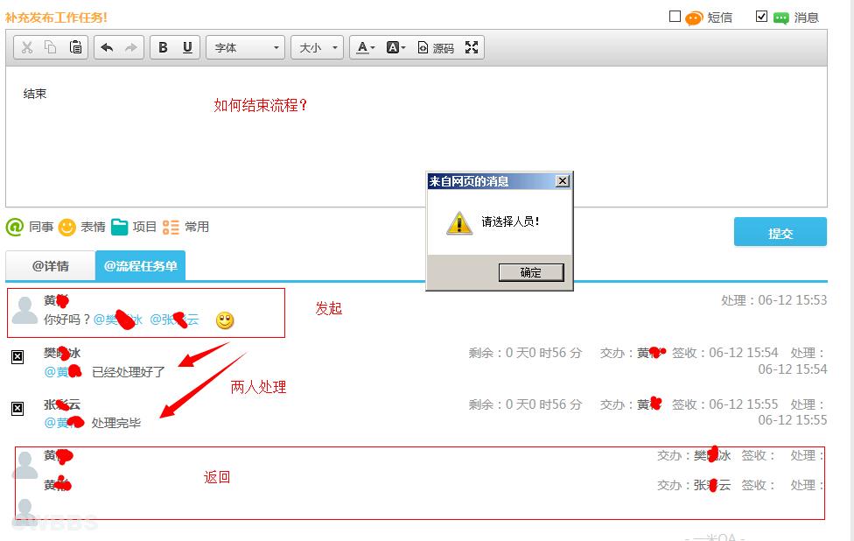Toggle the fullscreen editor icon

tap(472, 47)
